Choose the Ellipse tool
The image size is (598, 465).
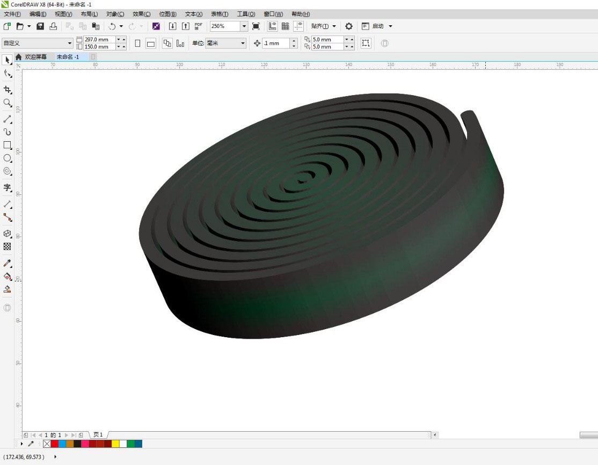click(8, 158)
